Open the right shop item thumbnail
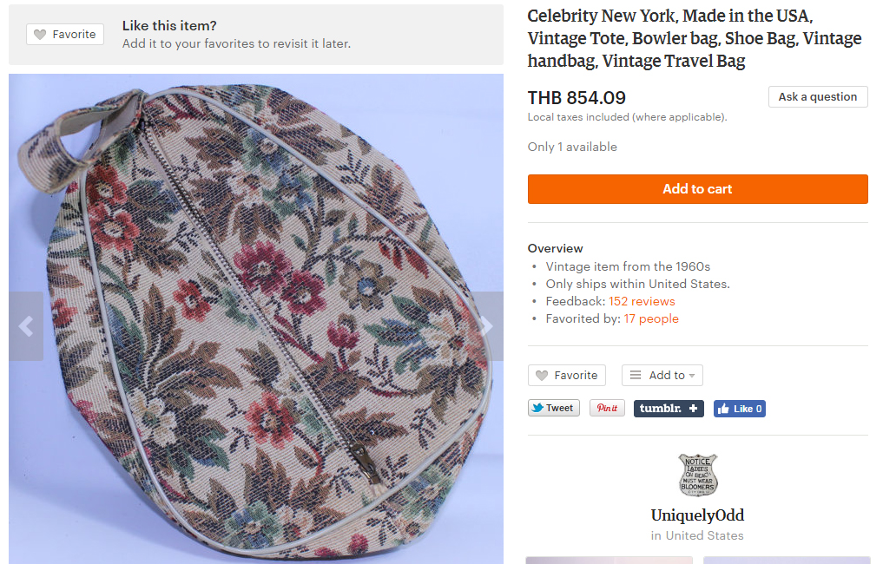Image resolution: width=883 pixels, height=564 pixels. (x=786, y=560)
